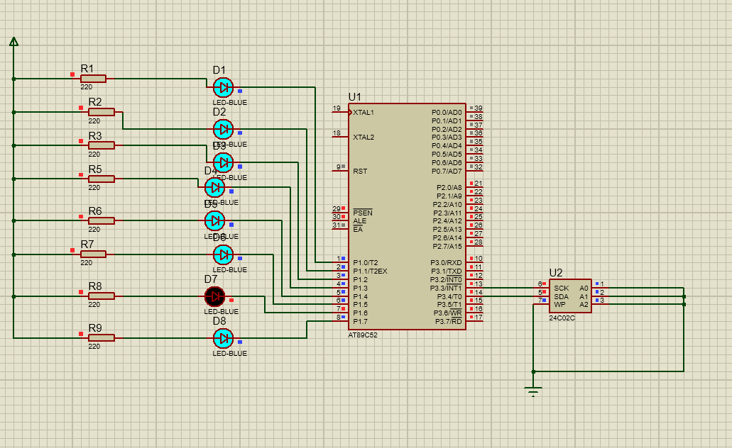Select resistor R1 body
Screen dimensions: 732x448
point(94,79)
